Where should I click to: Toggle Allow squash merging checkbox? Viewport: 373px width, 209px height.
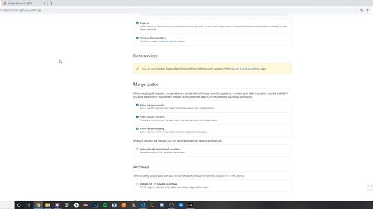click(x=138, y=117)
